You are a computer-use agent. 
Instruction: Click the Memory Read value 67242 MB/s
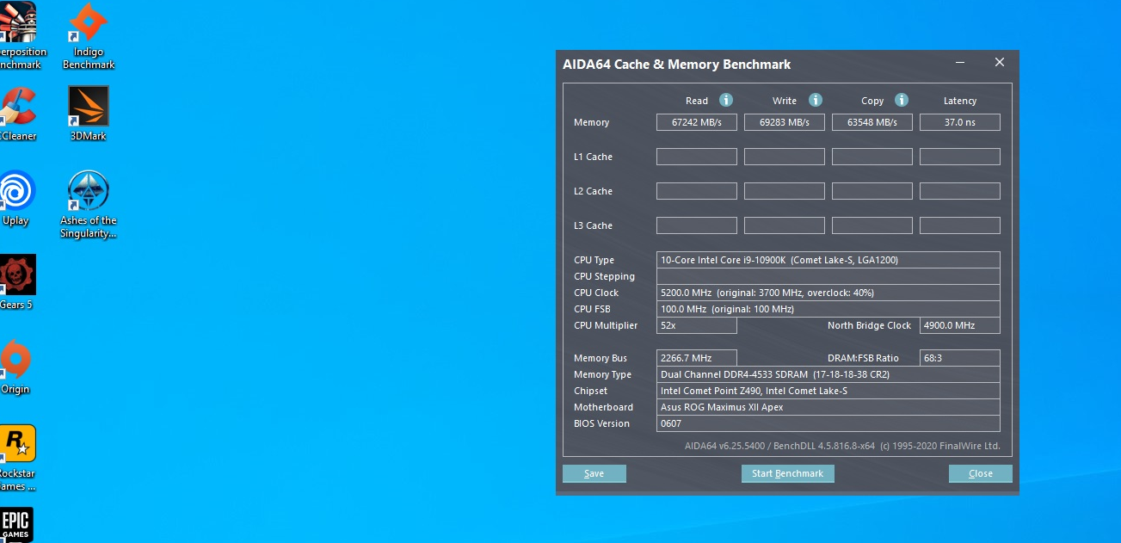[x=697, y=122]
